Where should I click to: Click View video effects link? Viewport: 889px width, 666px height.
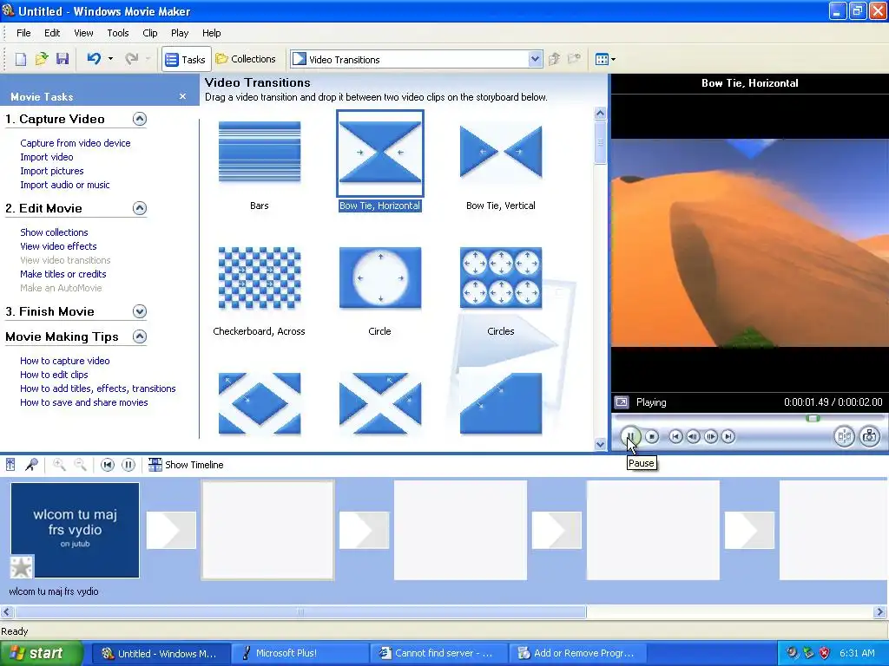[x=58, y=246]
